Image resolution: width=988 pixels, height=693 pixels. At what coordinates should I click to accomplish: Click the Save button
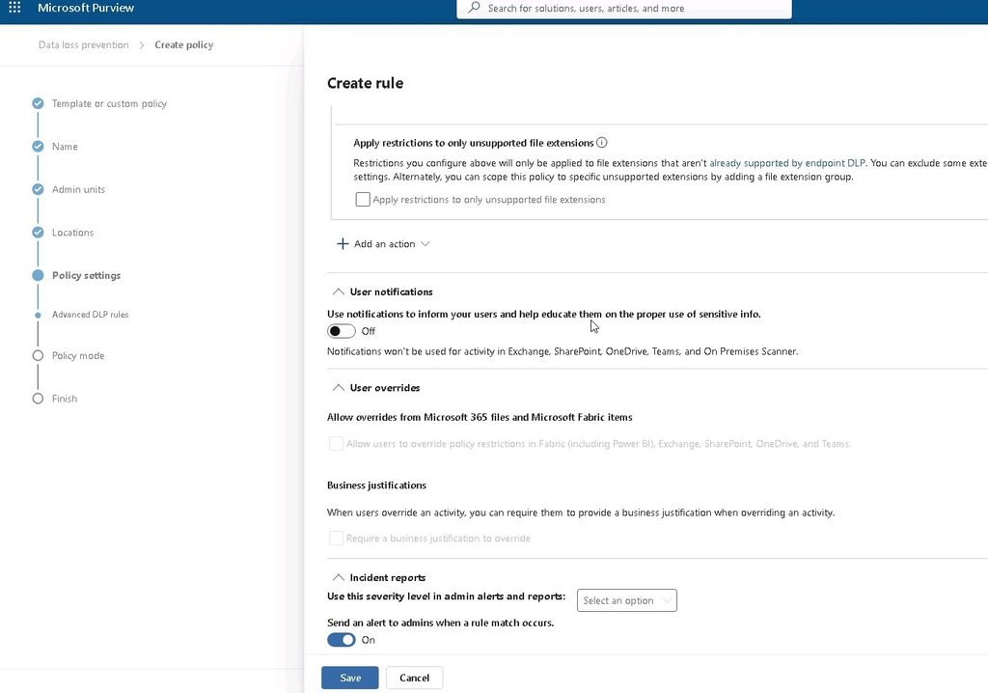click(x=349, y=678)
